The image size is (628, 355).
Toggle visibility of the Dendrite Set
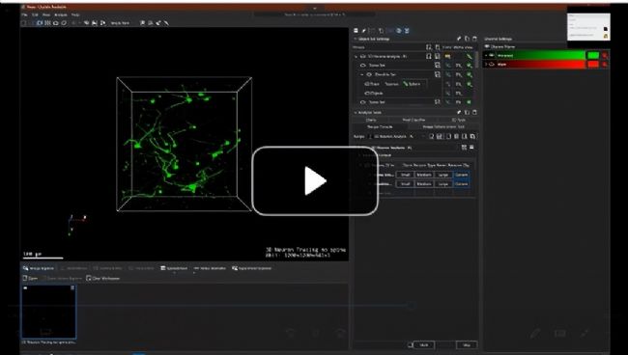click(x=369, y=74)
